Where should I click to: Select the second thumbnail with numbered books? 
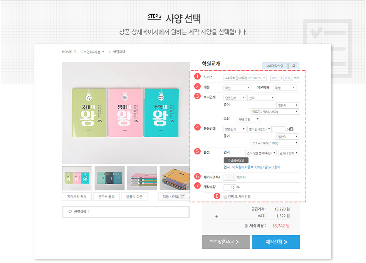(109, 178)
